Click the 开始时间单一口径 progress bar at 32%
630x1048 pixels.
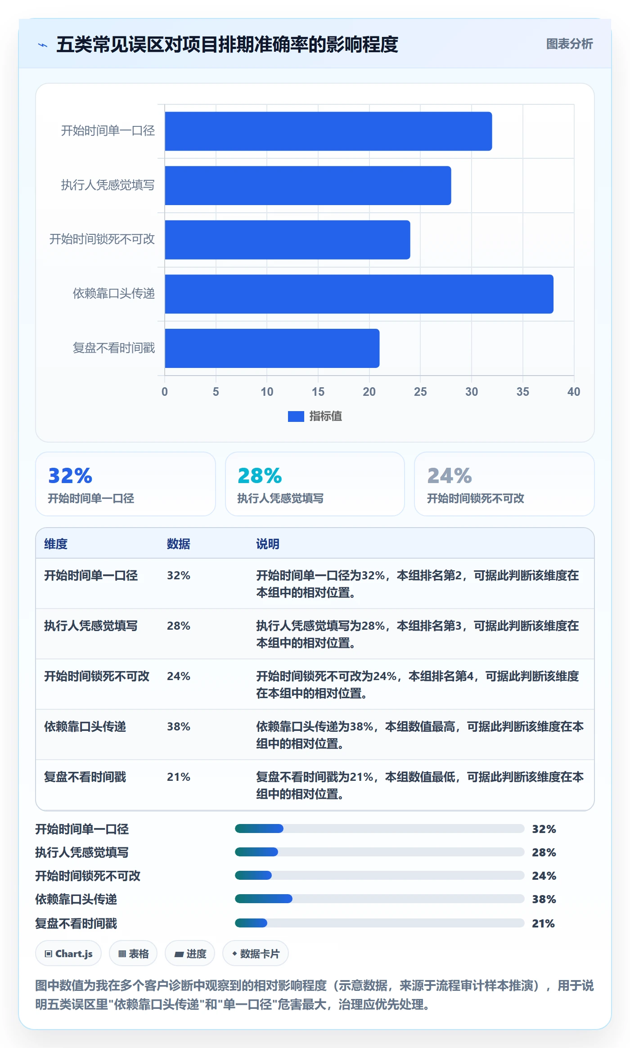[379, 829]
